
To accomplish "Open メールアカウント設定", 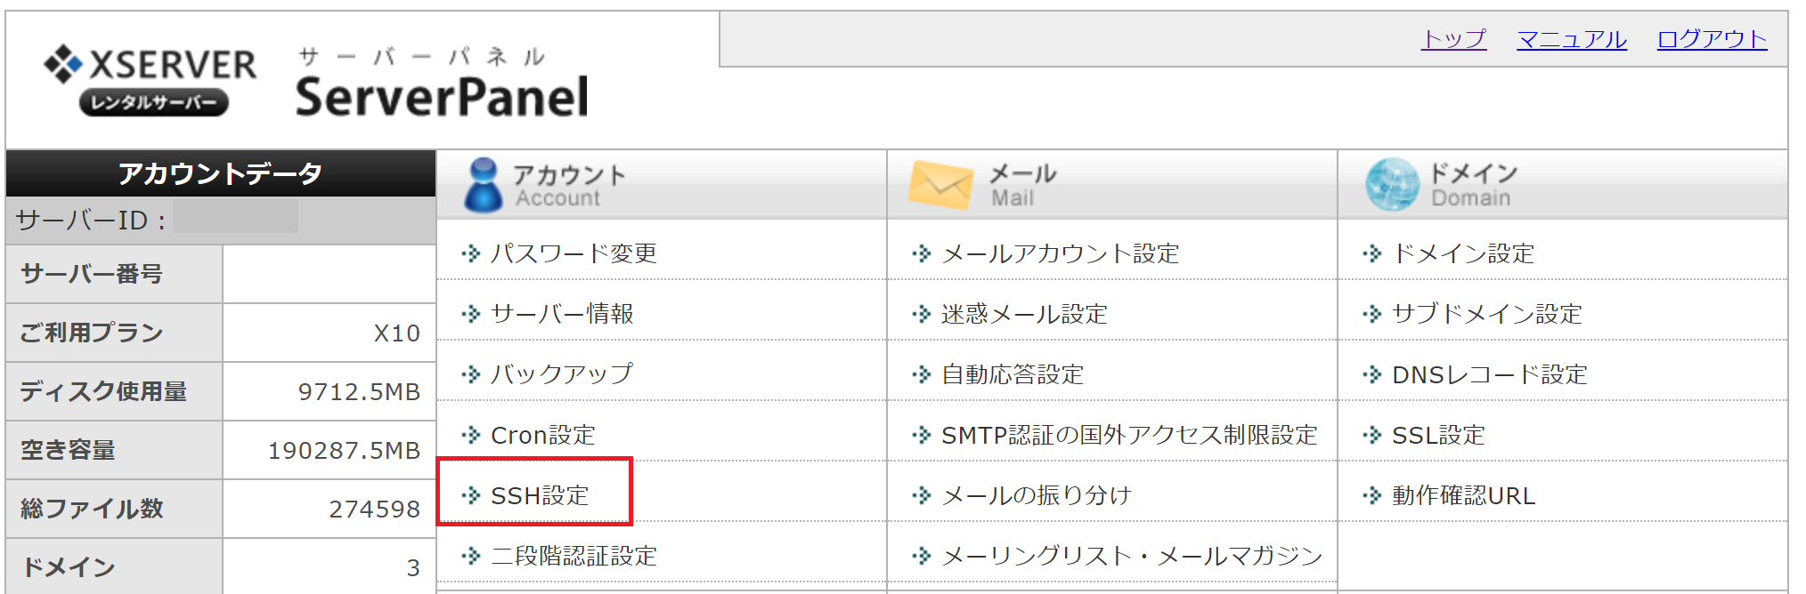I will pyautogui.click(x=1060, y=253).
